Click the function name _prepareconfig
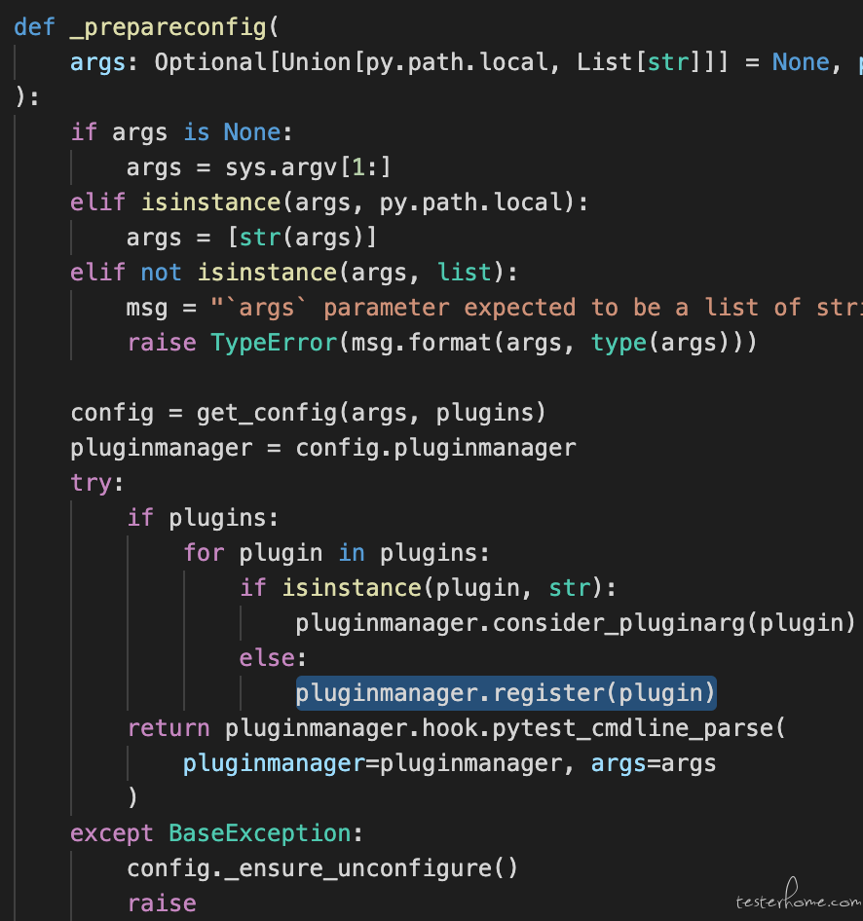This screenshot has width=863, height=921. click(x=168, y=27)
